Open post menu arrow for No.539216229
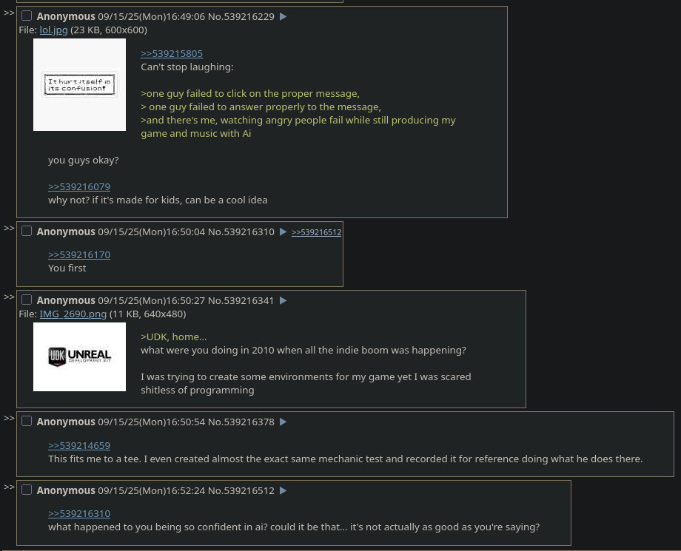681x551 pixels. point(284,16)
